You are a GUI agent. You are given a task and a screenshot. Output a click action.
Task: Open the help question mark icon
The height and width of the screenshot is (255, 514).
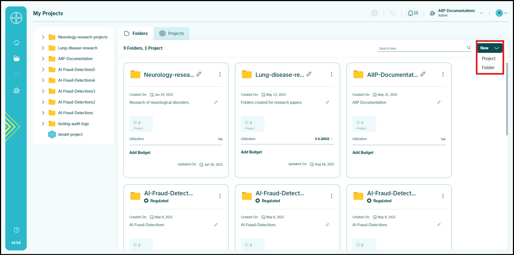pyautogui.click(x=17, y=230)
